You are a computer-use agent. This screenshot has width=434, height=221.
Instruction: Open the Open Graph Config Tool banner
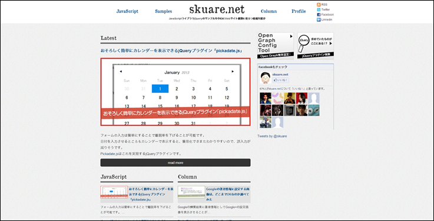click(276, 46)
